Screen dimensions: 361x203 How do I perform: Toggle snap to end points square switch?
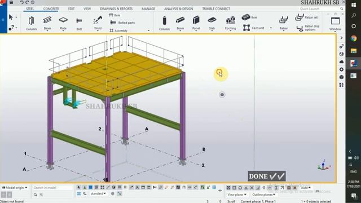(x=234, y=188)
